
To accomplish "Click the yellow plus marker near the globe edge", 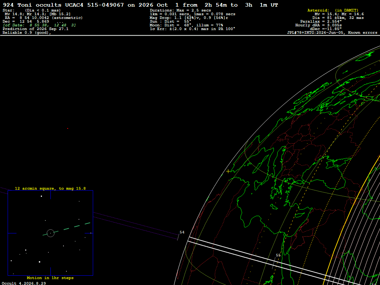I will tap(228, 171).
